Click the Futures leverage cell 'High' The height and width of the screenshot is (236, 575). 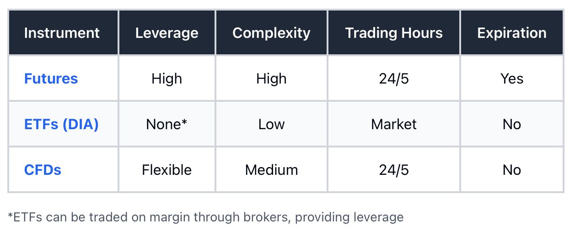pyautogui.click(x=167, y=79)
